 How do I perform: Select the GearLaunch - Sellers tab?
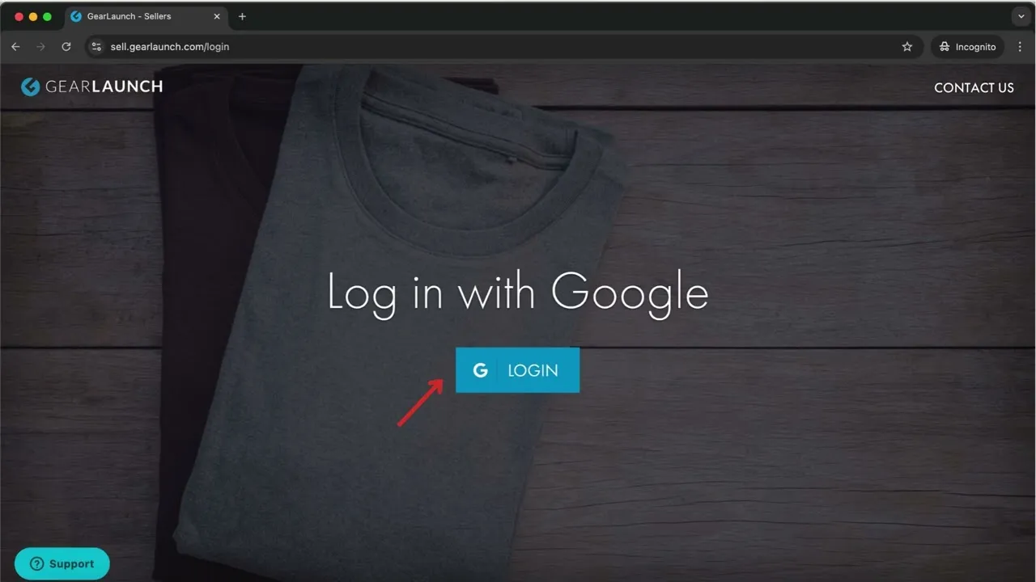point(146,16)
